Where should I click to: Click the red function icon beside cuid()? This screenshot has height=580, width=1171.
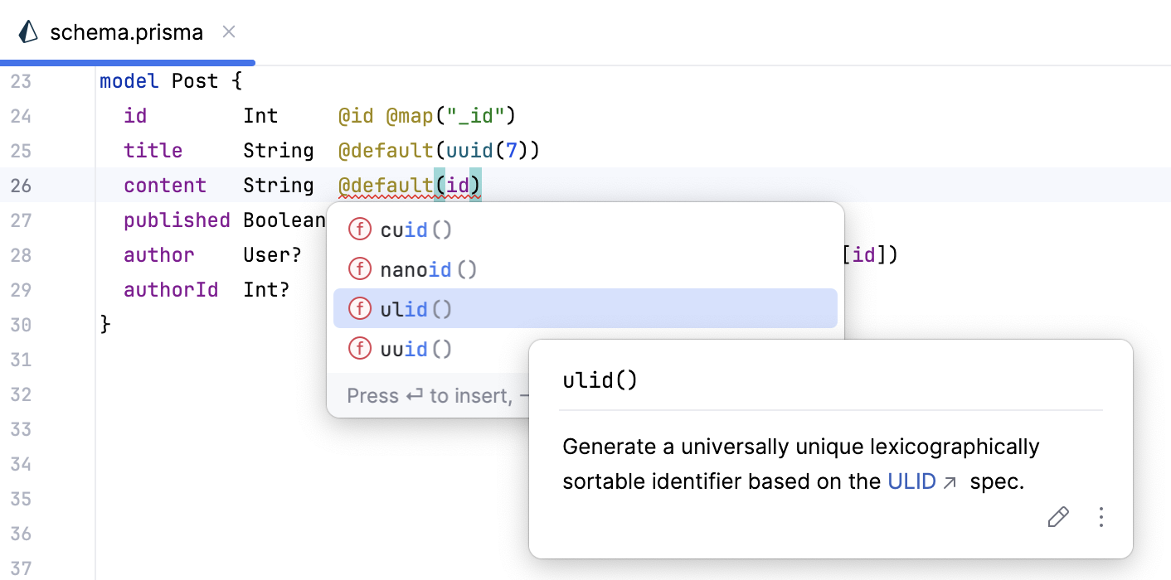click(x=360, y=229)
